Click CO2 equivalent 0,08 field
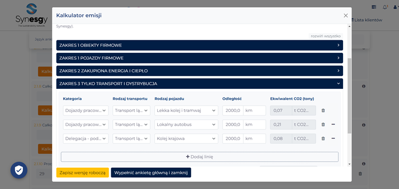The width and height of the screenshot is (399, 189). click(x=281, y=138)
